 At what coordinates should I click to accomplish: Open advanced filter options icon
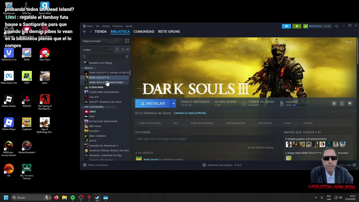[x=127, y=57]
